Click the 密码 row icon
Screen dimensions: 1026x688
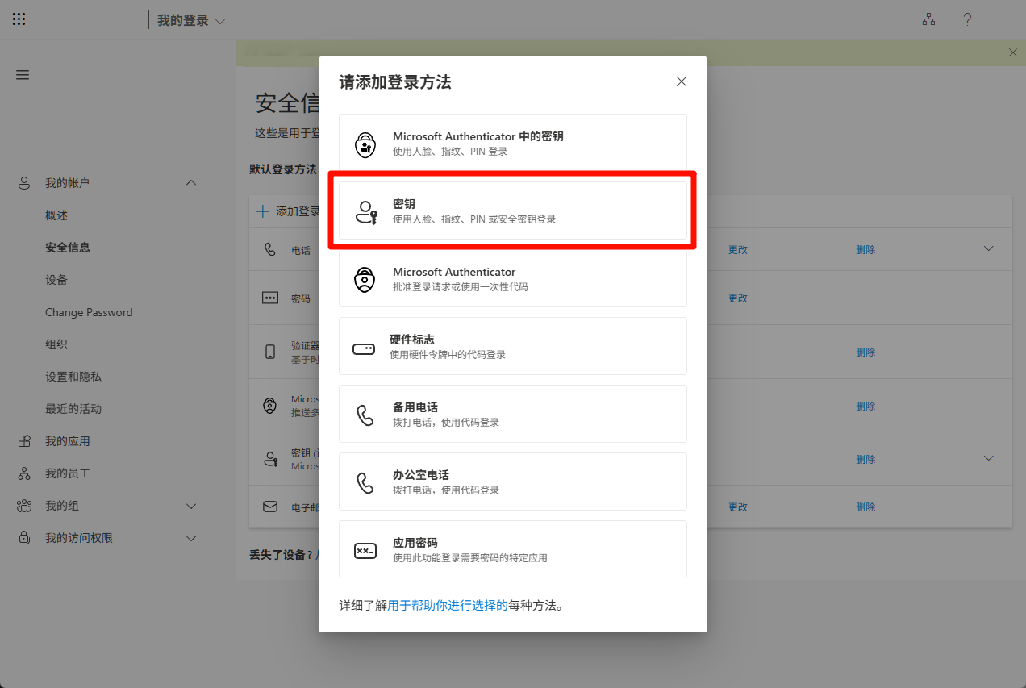[x=270, y=298]
